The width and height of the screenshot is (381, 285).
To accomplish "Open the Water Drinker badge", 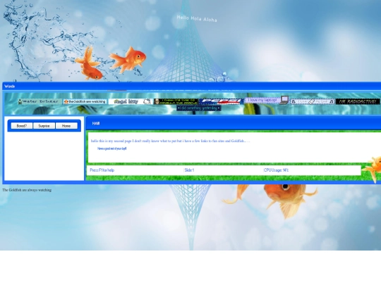I will coord(40,101).
